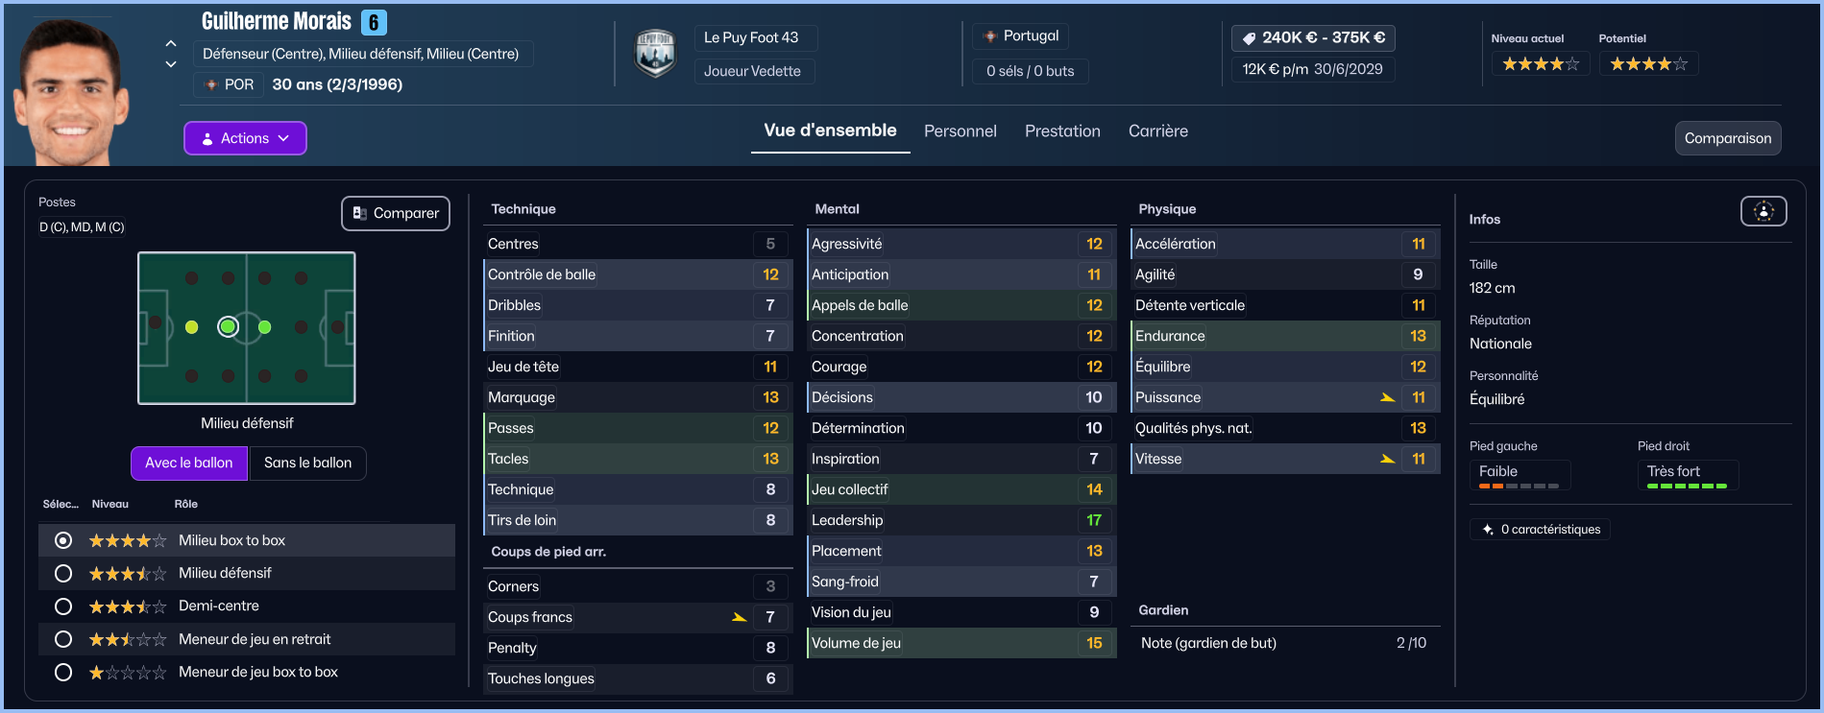Screen dimensions: 1824x713
Task: Select the Demi-centre role radio button
Action: pyautogui.click(x=63, y=606)
